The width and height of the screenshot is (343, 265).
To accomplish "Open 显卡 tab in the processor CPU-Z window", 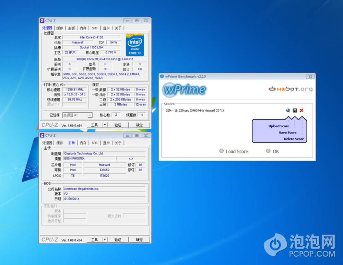I will 106,28.
